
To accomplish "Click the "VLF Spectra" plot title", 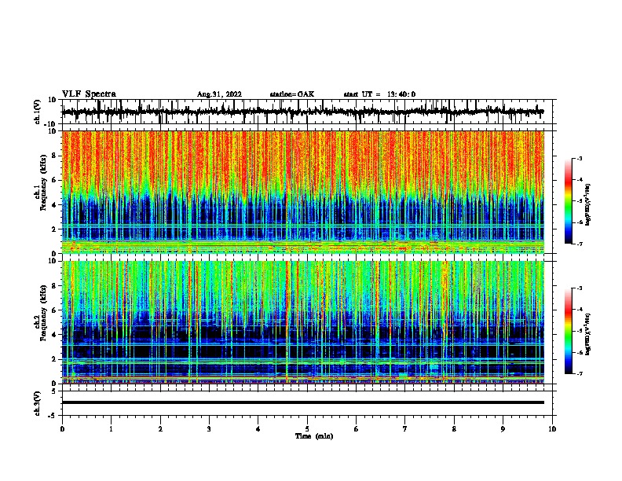I will coord(89,94).
